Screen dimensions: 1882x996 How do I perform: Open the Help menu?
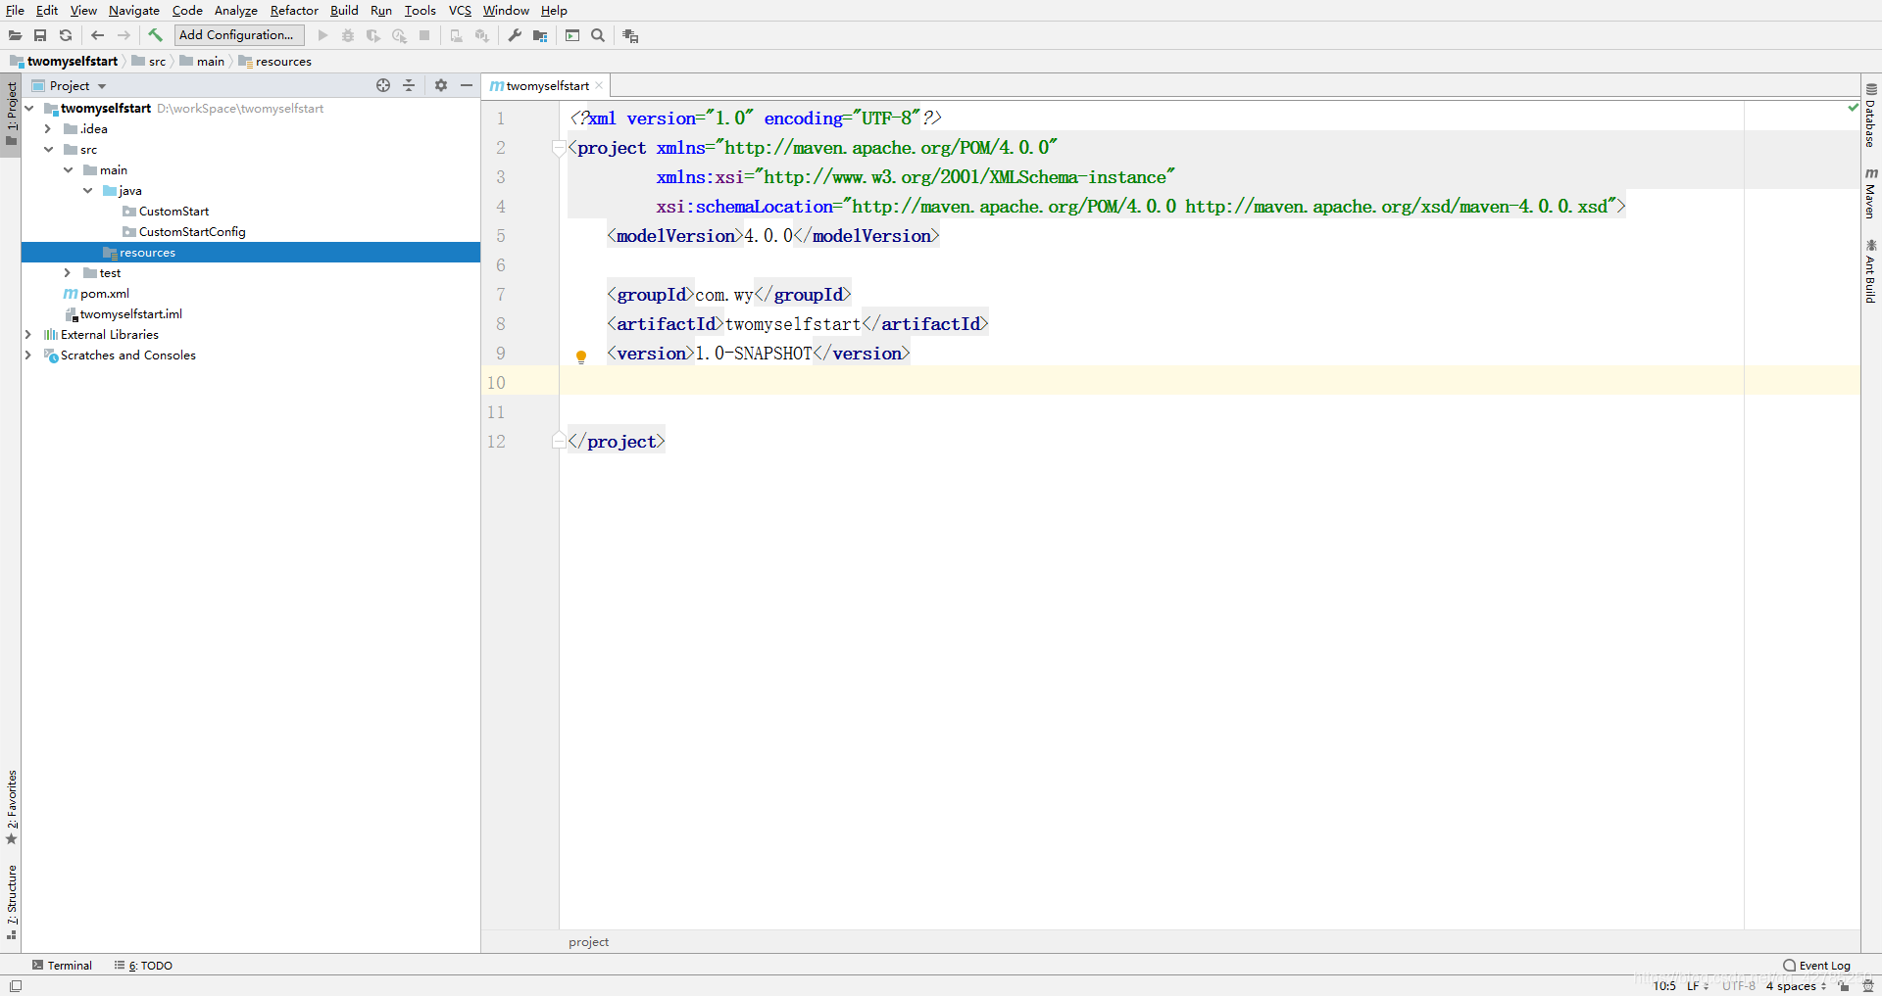coord(554,10)
